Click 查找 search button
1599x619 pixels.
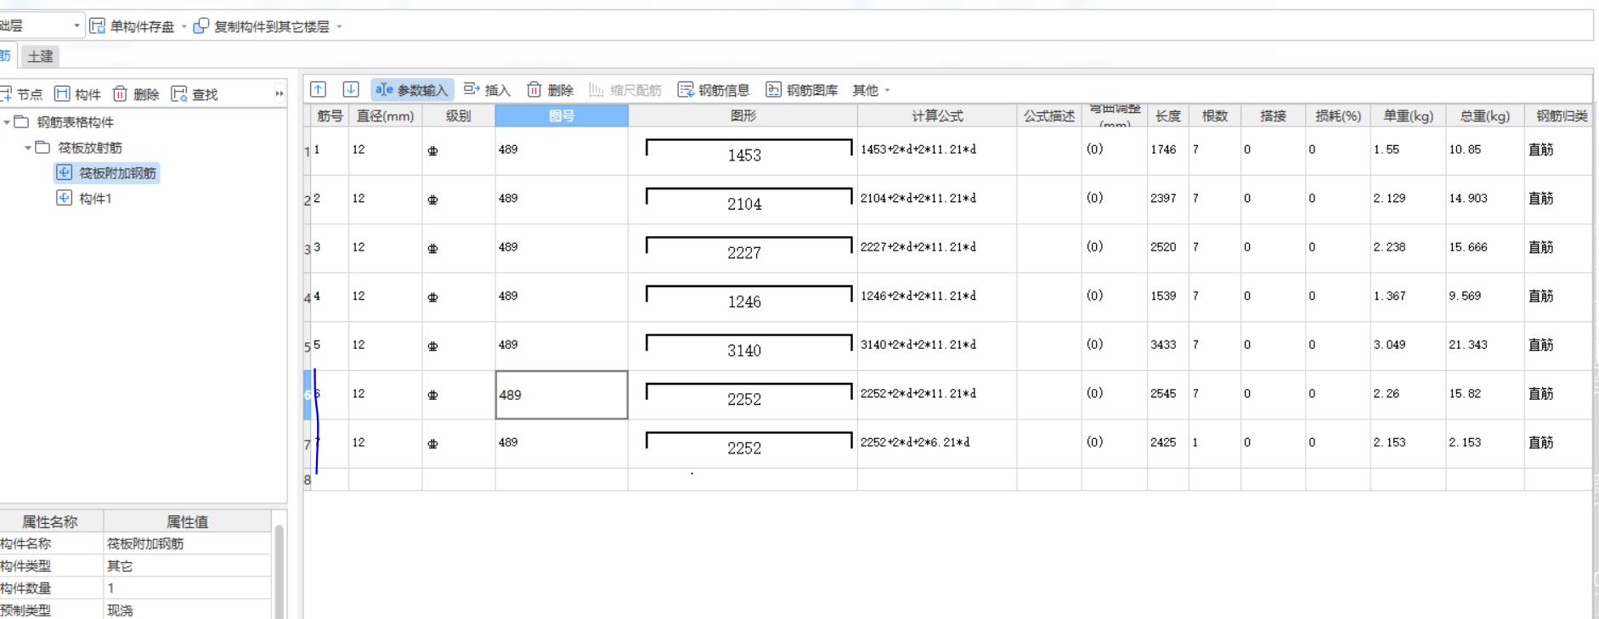[x=195, y=94]
